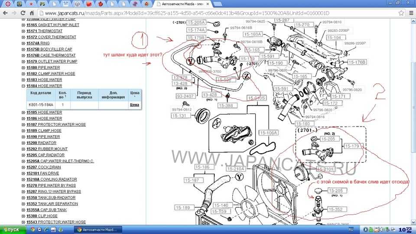Image resolution: width=416 pixels, height=234 pixels.
Task: Open the 15190 PIPE,WATER link
Action: (43, 136)
